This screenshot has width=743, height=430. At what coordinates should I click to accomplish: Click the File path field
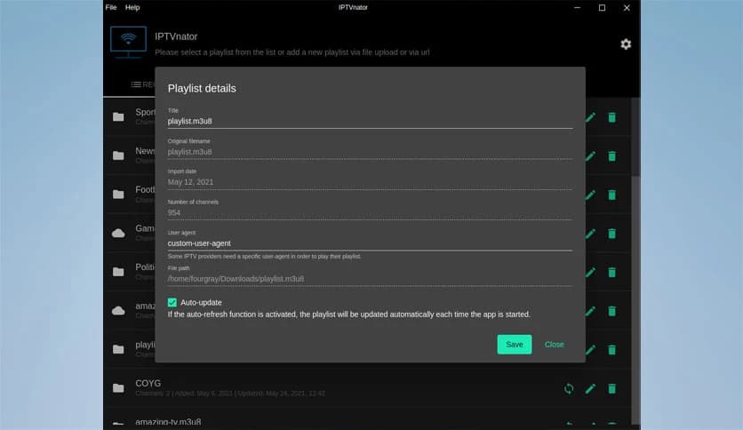(370, 279)
